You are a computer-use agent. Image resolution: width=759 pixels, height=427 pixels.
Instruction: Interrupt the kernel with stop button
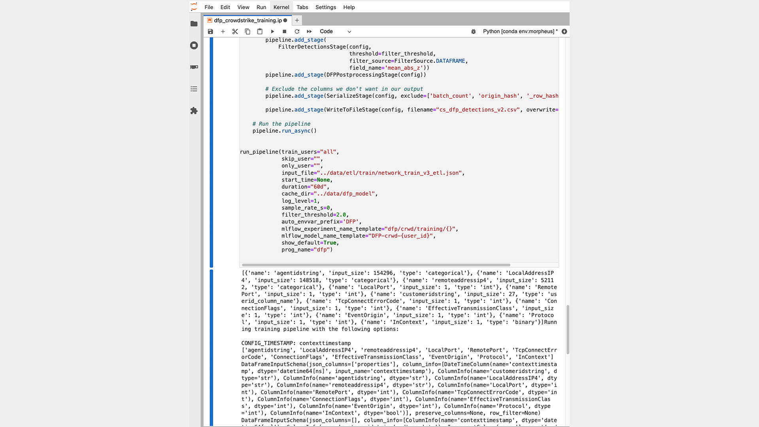click(x=285, y=32)
